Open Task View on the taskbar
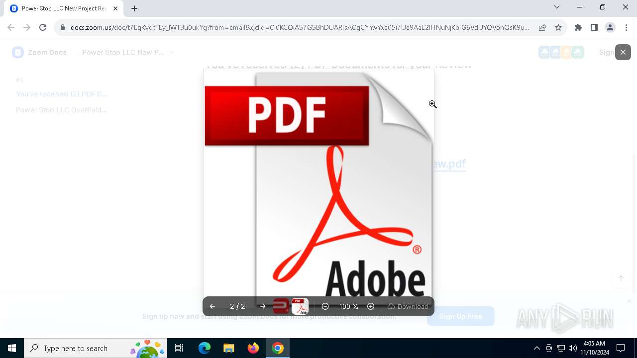The height and width of the screenshot is (358, 637). point(179,348)
